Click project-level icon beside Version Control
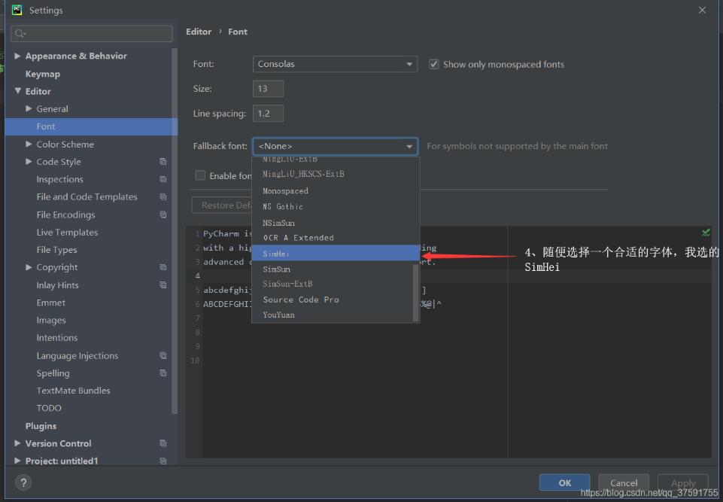The width and height of the screenshot is (723, 502). 163,443
